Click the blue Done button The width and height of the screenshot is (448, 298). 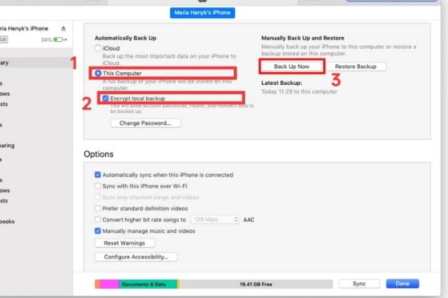pyautogui.click(x=402, y=284)
